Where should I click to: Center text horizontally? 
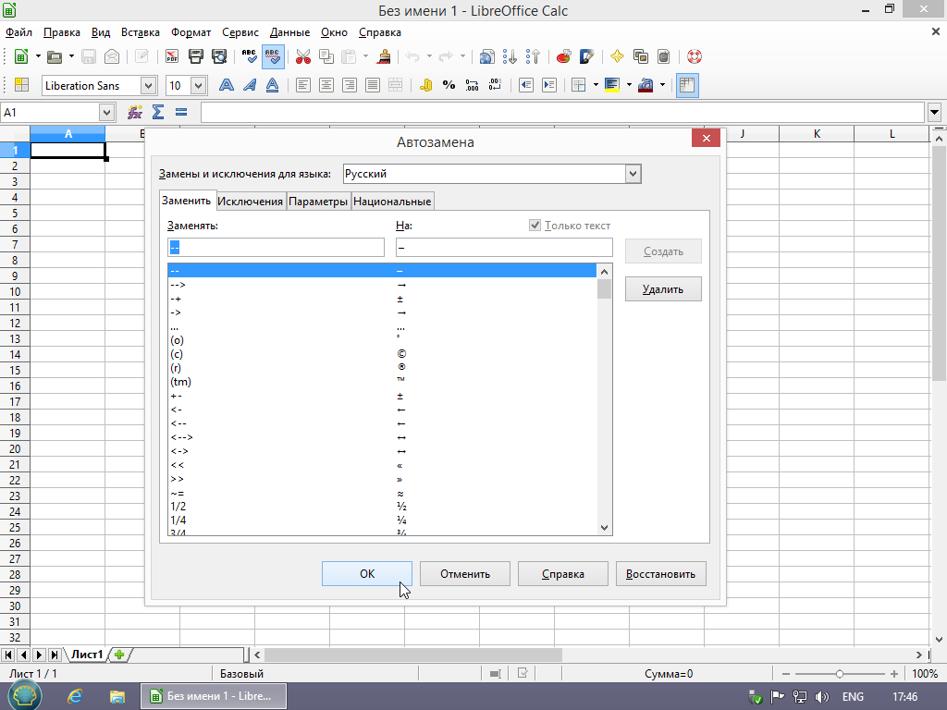pos(326,85)
